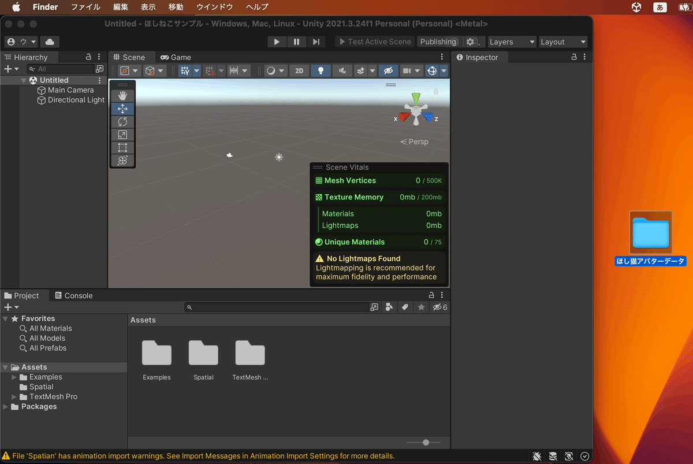The width and height of the screenshot is (693, 464).
Task: Open Project create plus dropdown
Action: pos(12,307)
